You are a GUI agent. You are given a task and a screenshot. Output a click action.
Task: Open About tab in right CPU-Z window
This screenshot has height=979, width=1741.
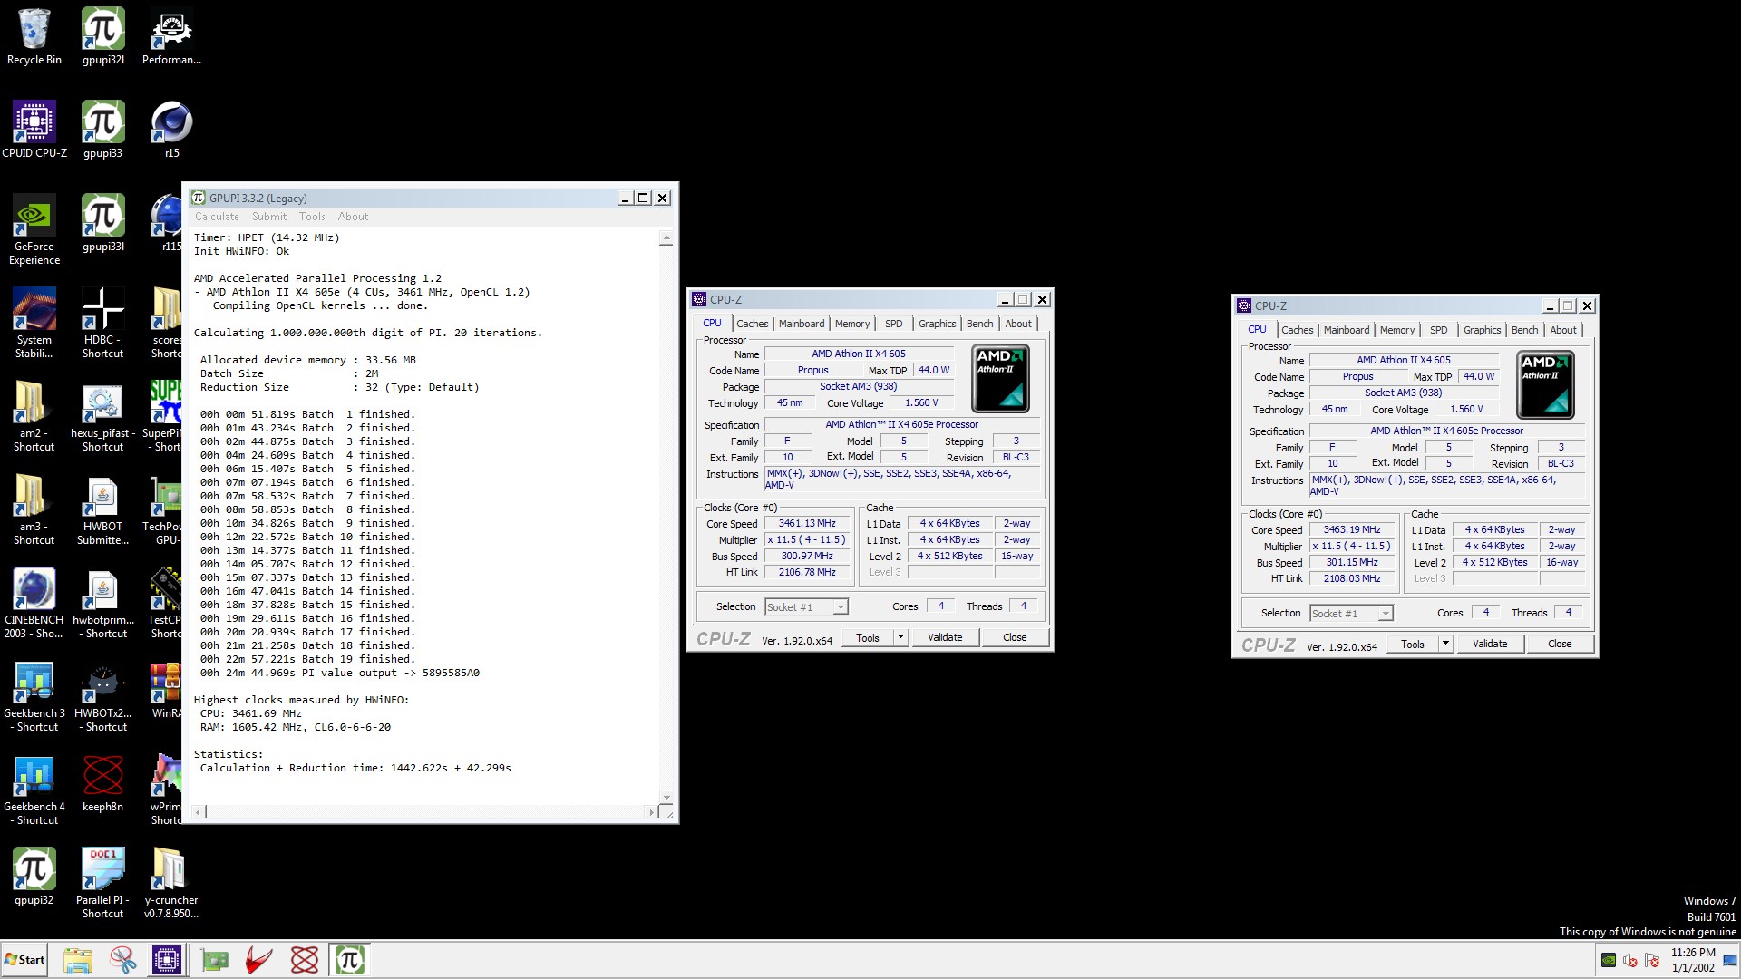[x=1563, y=330]
